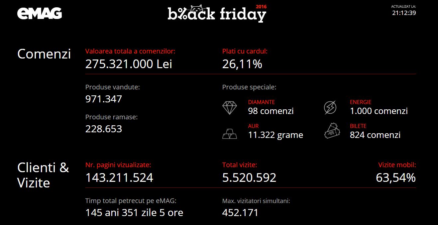Click the gold bars AUR icon
438x225 pixels.
coord(230,133)
